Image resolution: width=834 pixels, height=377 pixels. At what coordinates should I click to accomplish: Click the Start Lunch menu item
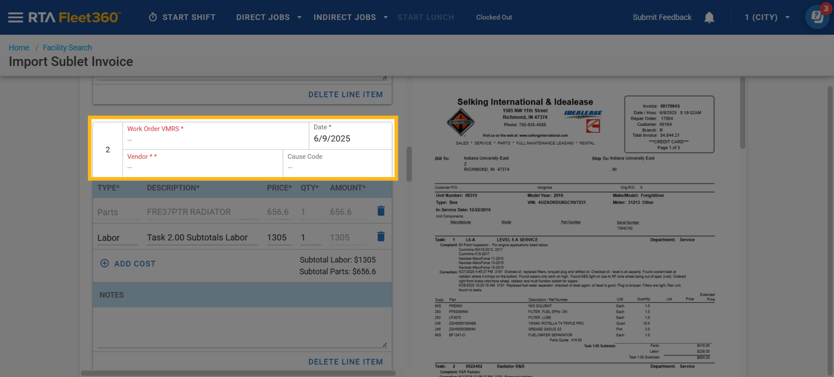tap(425, 17)
